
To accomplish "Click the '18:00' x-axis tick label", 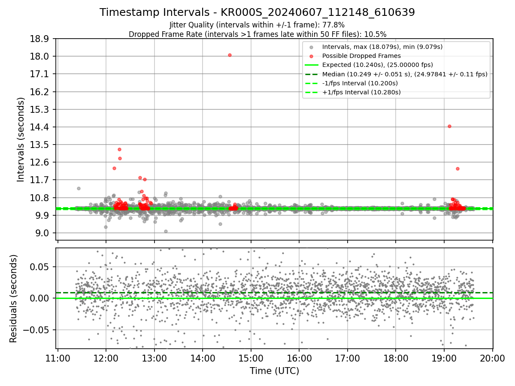I will click(396, 359).
